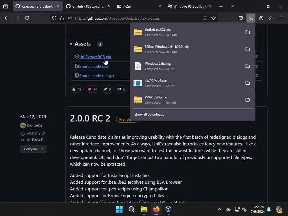Download Source code (zip)
This screenshot has height=216, width=288.
pyautogui.click(x=94, y=66)
